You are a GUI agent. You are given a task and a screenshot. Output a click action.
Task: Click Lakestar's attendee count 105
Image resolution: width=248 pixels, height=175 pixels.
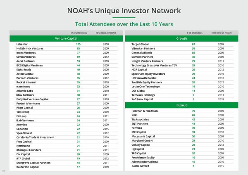[78, 44]
